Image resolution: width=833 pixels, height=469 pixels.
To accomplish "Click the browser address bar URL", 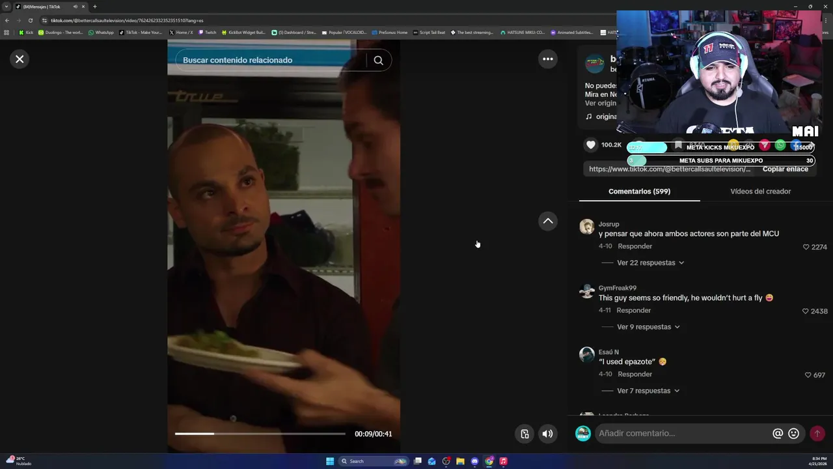I will pyautogui.click(x=127, y=20).
